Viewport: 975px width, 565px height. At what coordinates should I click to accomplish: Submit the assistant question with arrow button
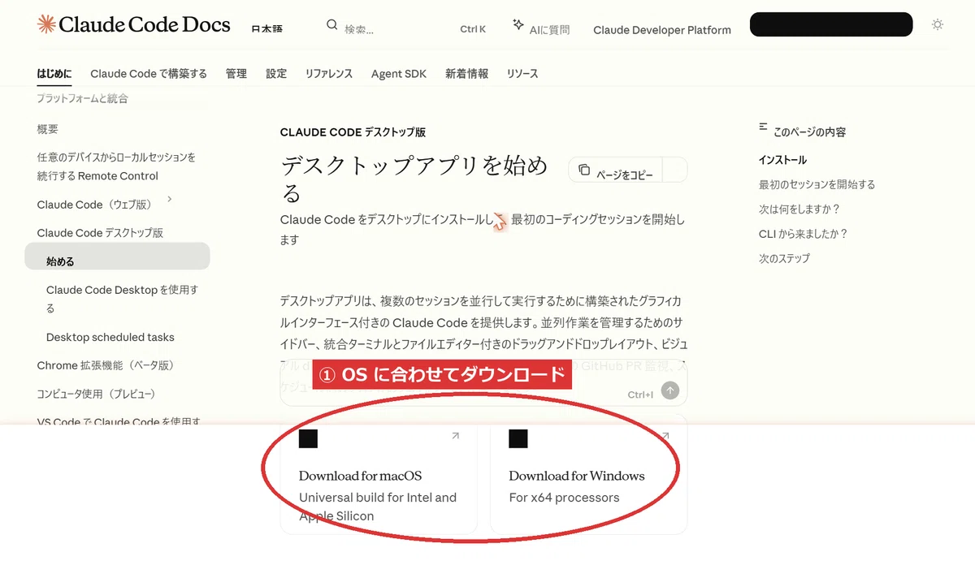(670, 390)
